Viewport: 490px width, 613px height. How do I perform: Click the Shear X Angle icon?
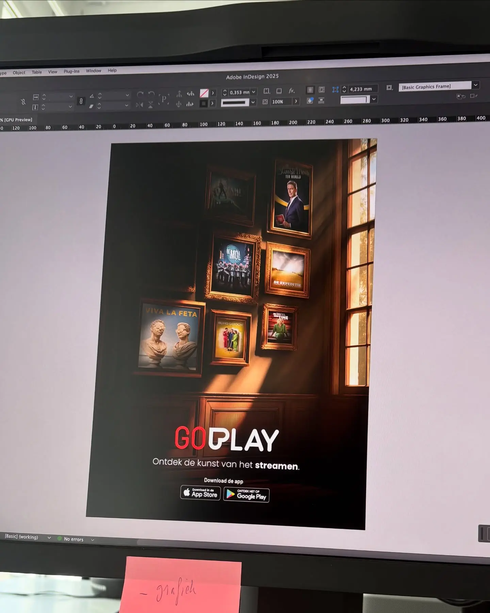coord(91,106)
